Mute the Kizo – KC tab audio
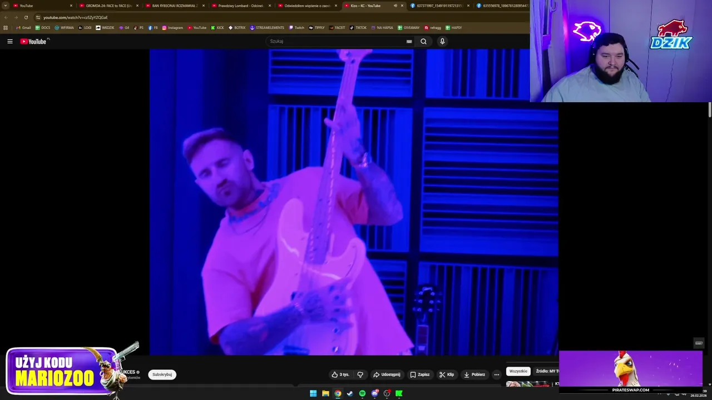Image resolution: width=712 pixels, height=400 pixels. point(395,6)
